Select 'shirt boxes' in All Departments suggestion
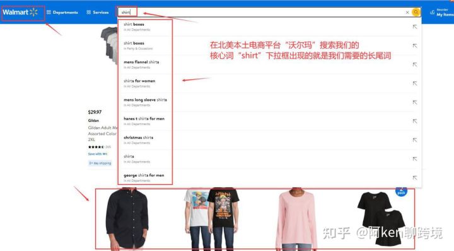 click(x=269, y=27)
